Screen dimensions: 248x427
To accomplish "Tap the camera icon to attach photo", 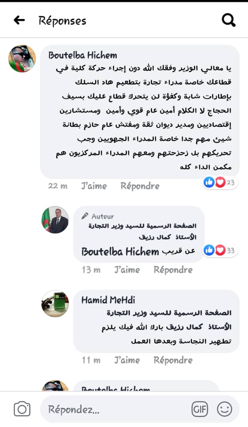I will coord(22,408).
